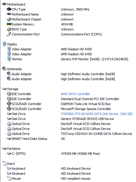Select the Display section header
The height and width of the screenshot is (182, 136).
tap(12, 44)
